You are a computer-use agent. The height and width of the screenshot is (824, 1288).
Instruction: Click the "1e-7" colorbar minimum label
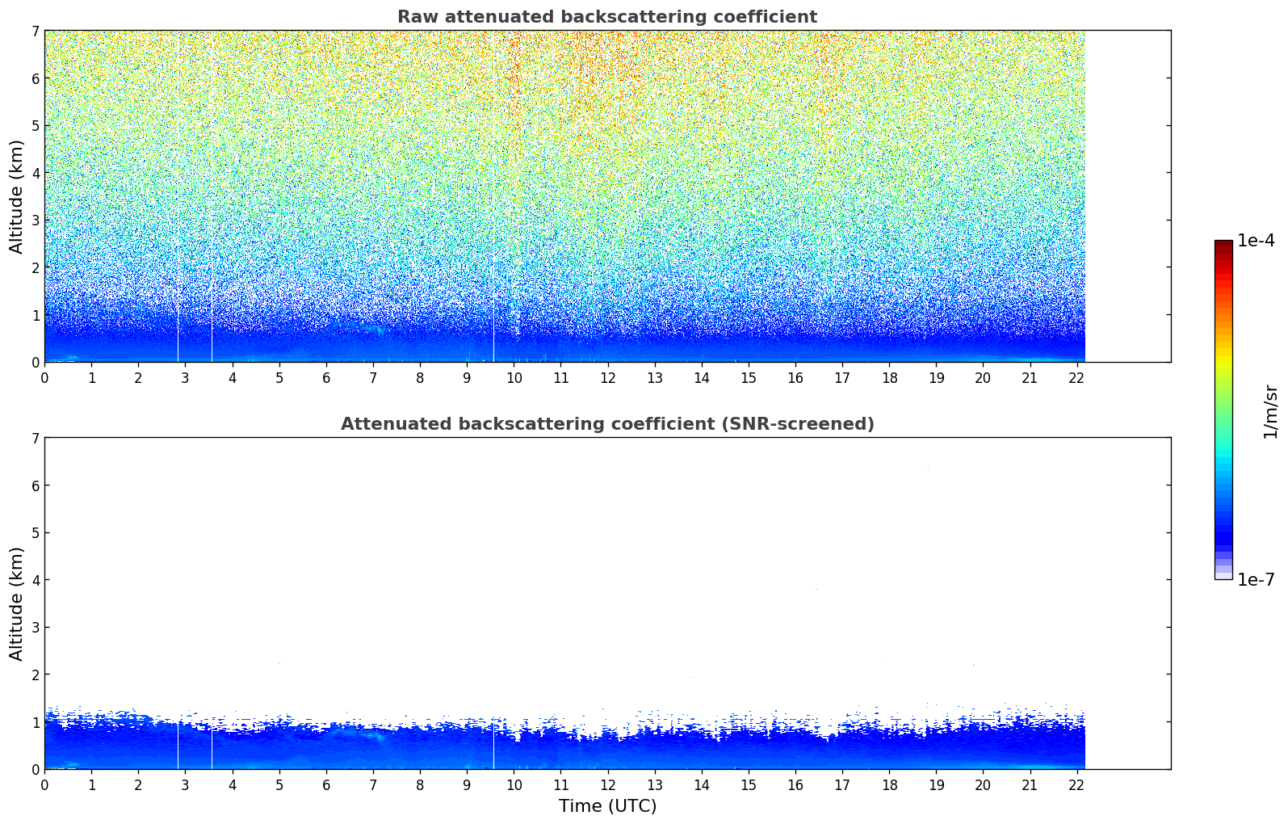[x=1256, y=579]
